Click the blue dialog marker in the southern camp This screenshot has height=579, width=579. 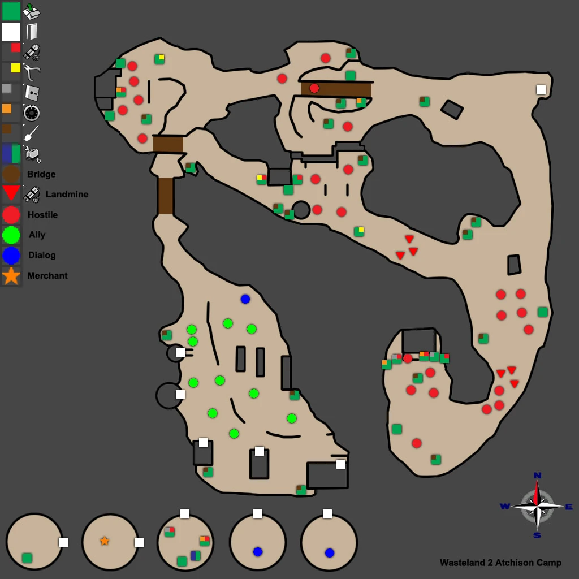point(245,299)
